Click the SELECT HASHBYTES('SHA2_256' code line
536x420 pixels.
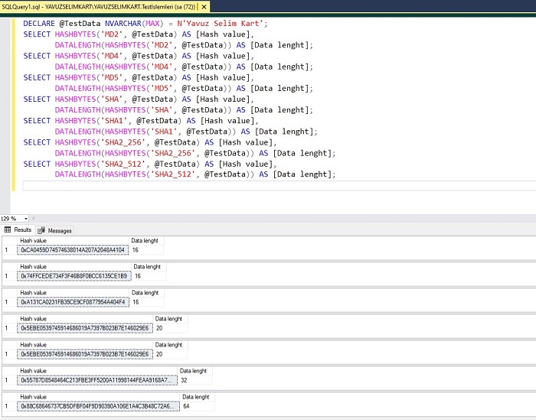tap(150, 142)
